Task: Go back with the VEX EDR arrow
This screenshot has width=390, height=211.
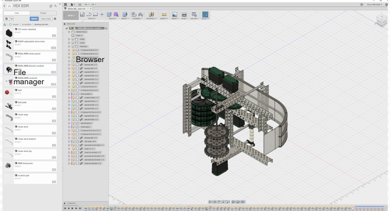Action: tap(4, 6)
